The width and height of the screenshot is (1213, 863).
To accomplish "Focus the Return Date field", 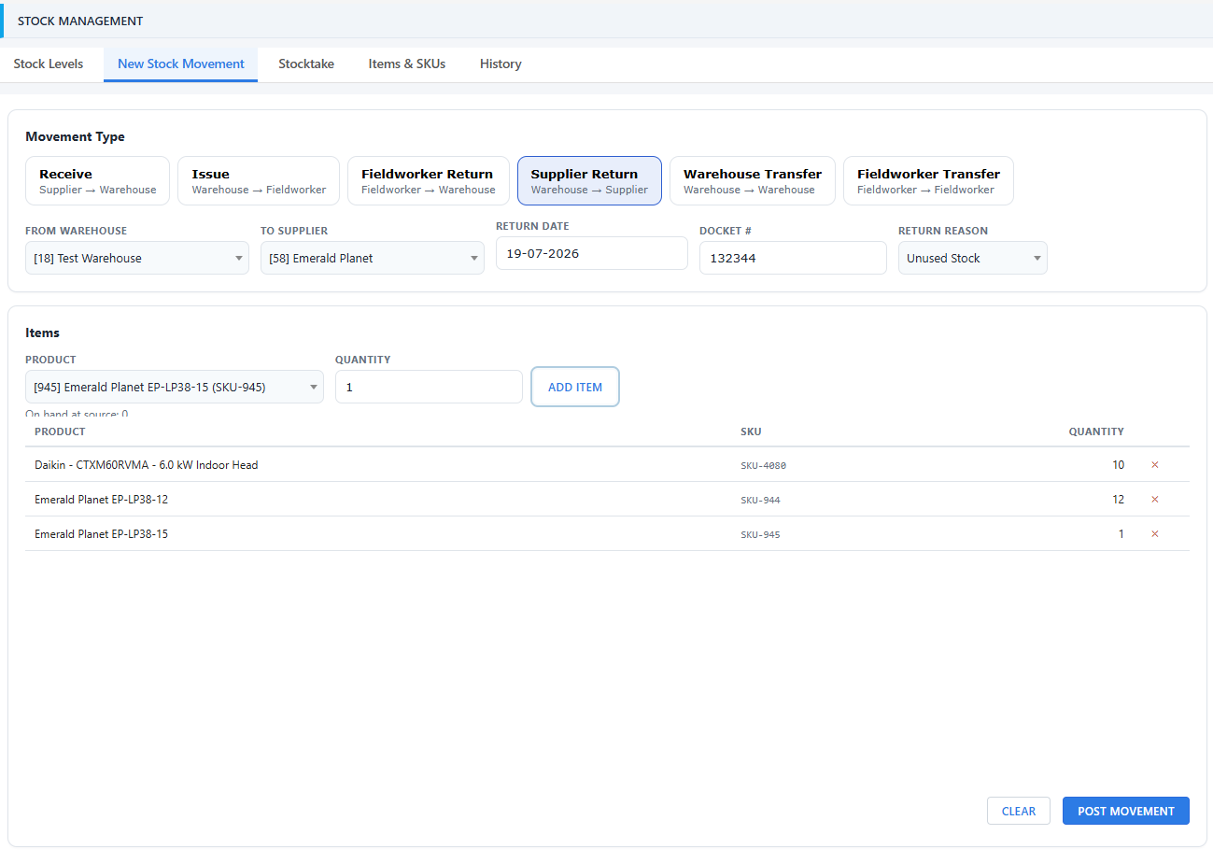I will pos(592,253).
